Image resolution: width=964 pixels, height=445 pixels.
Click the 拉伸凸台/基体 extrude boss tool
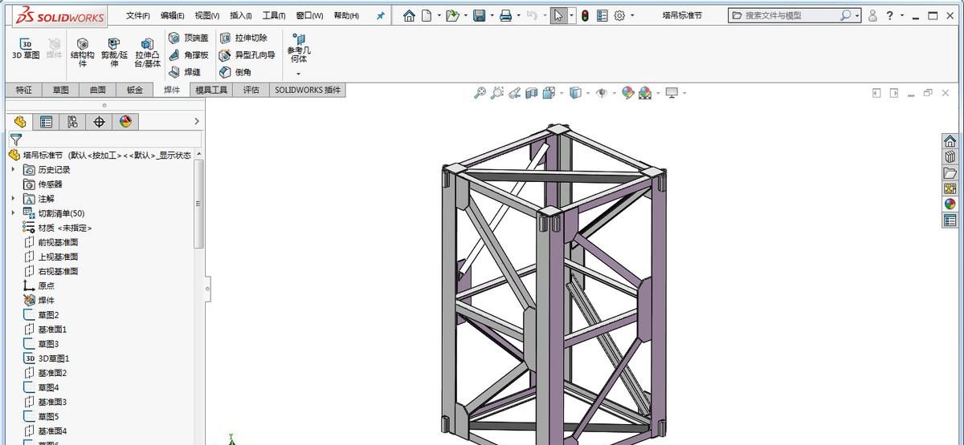(147, 53)
